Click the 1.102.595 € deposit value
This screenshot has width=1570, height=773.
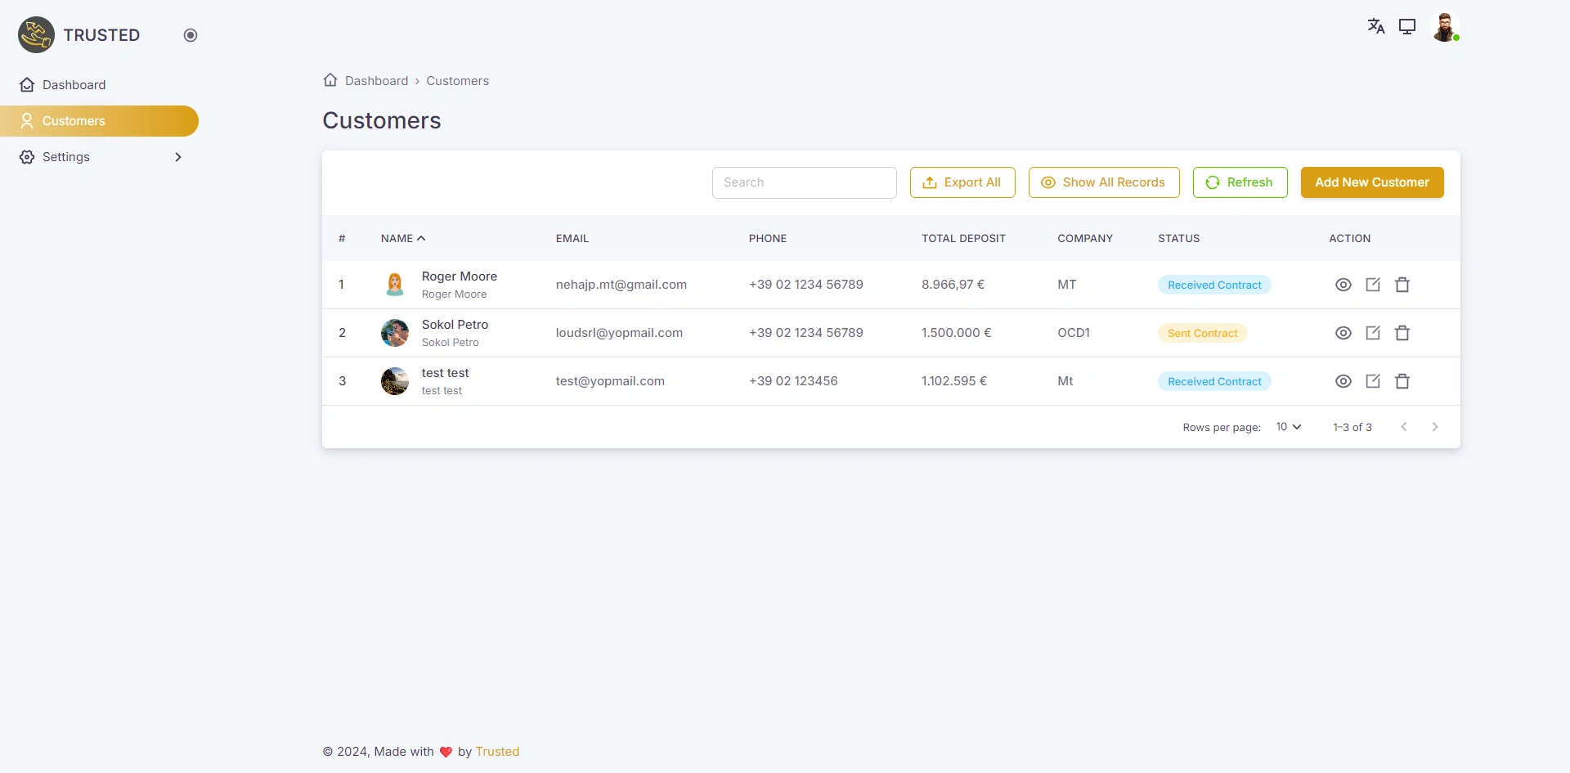(954, 381)
